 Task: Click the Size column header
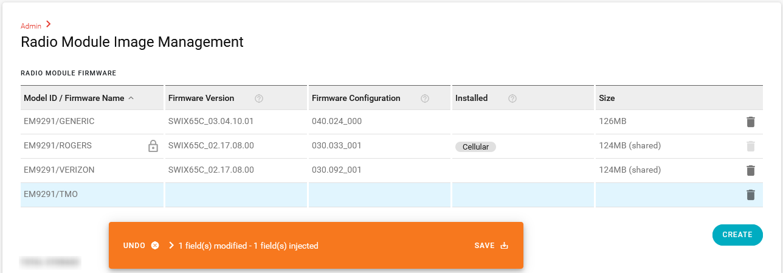[x=607, y=98]
